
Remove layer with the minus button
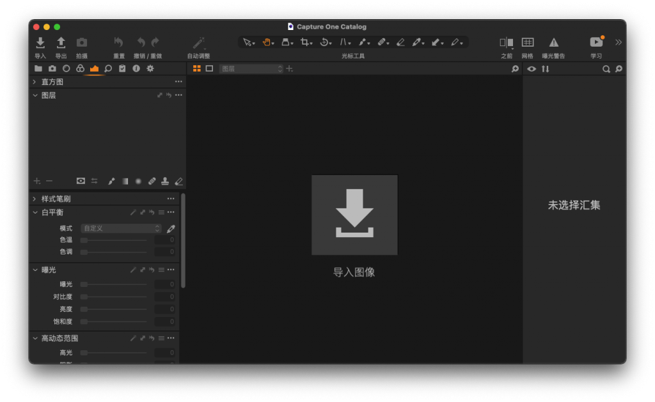pos(49,181)
